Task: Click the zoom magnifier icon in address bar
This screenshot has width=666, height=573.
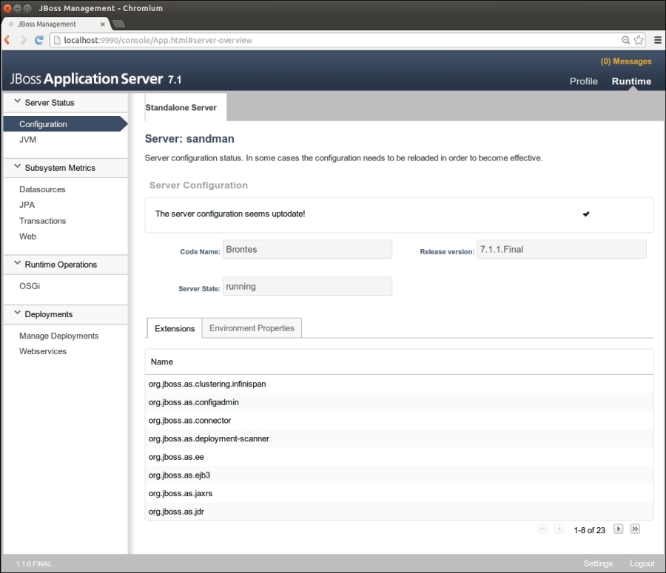Action: [625, 40]
